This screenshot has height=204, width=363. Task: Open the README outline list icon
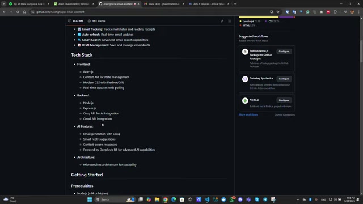click(229, 21)
